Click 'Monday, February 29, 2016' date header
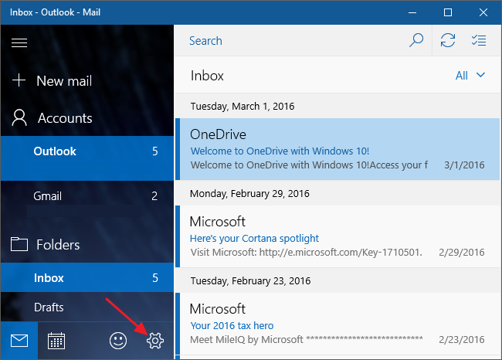The height and width of the screenshot is (360, 502). (249, 194)
